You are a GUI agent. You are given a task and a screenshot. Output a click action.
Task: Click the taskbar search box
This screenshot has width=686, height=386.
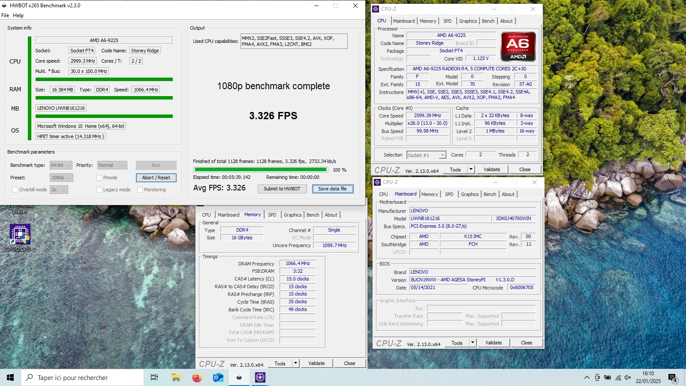[x=82, y=377]
